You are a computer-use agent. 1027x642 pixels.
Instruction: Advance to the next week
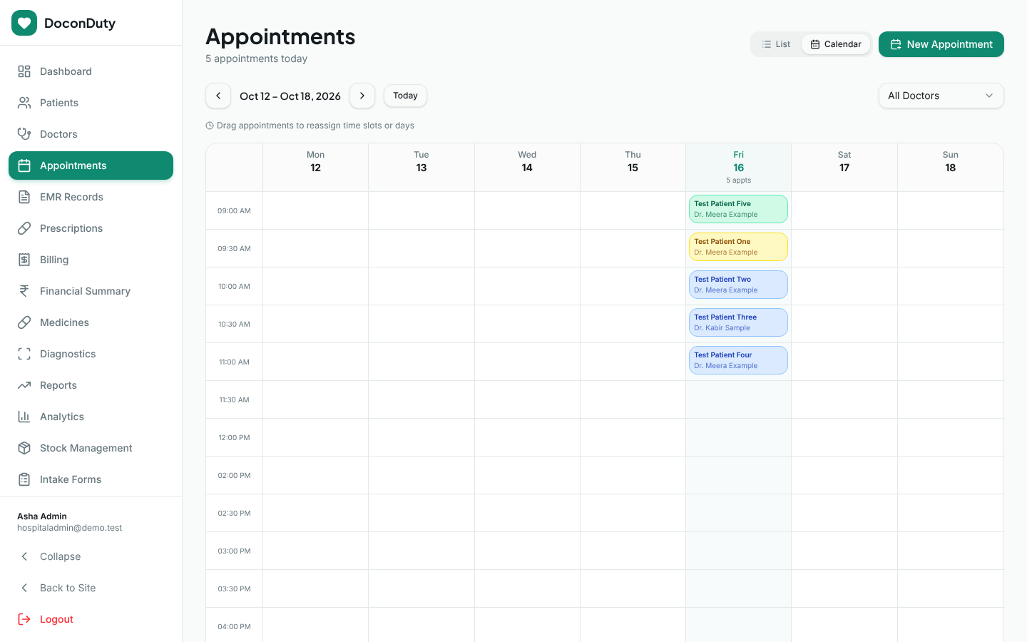(x=362, y=96)
